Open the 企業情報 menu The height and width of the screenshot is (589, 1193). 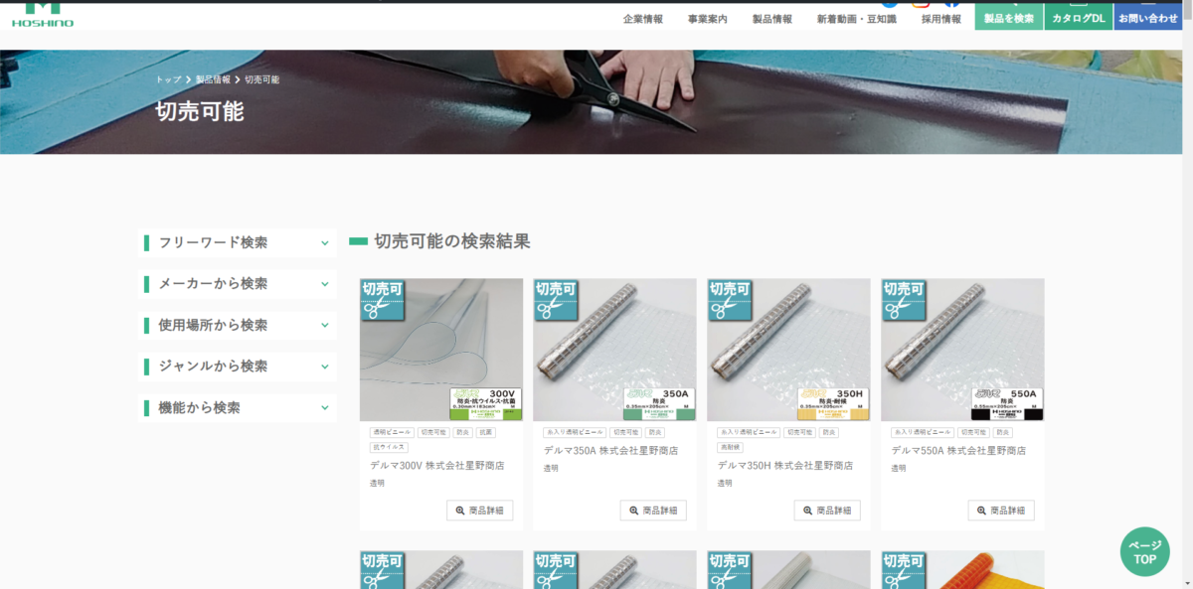(642, 19)
